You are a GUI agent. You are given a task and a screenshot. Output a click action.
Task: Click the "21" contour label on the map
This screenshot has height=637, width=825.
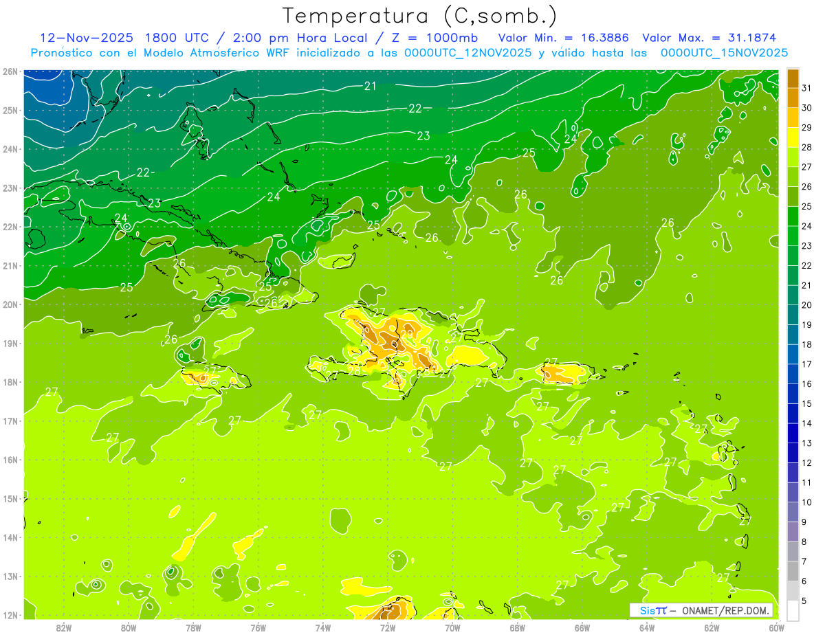tap(371, 86)
